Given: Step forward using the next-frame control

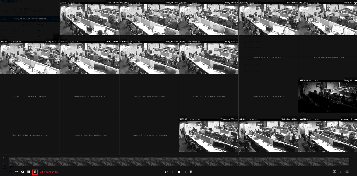Looking at the screenshot, I should coord(185,172).
